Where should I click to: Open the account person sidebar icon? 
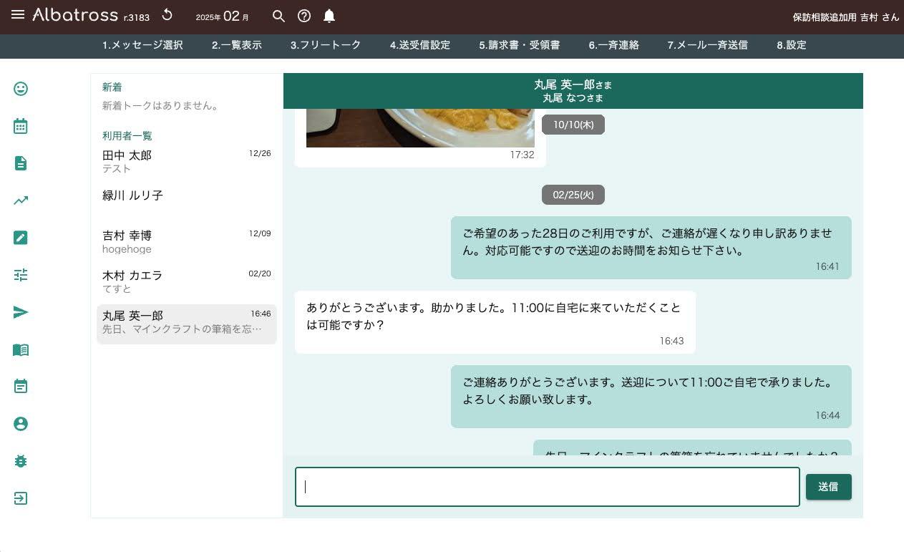pyautogui.click(x=21, y=424)
